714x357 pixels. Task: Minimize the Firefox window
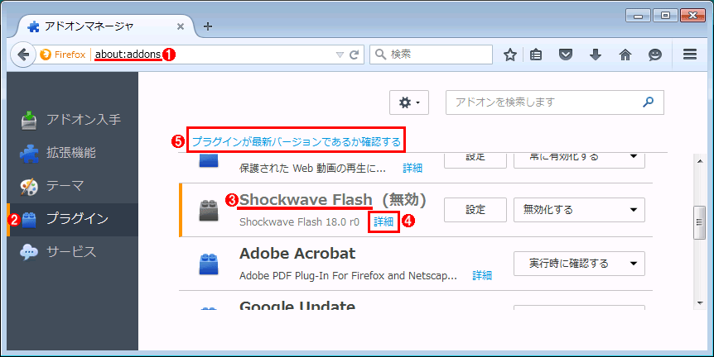coord(638,16)
